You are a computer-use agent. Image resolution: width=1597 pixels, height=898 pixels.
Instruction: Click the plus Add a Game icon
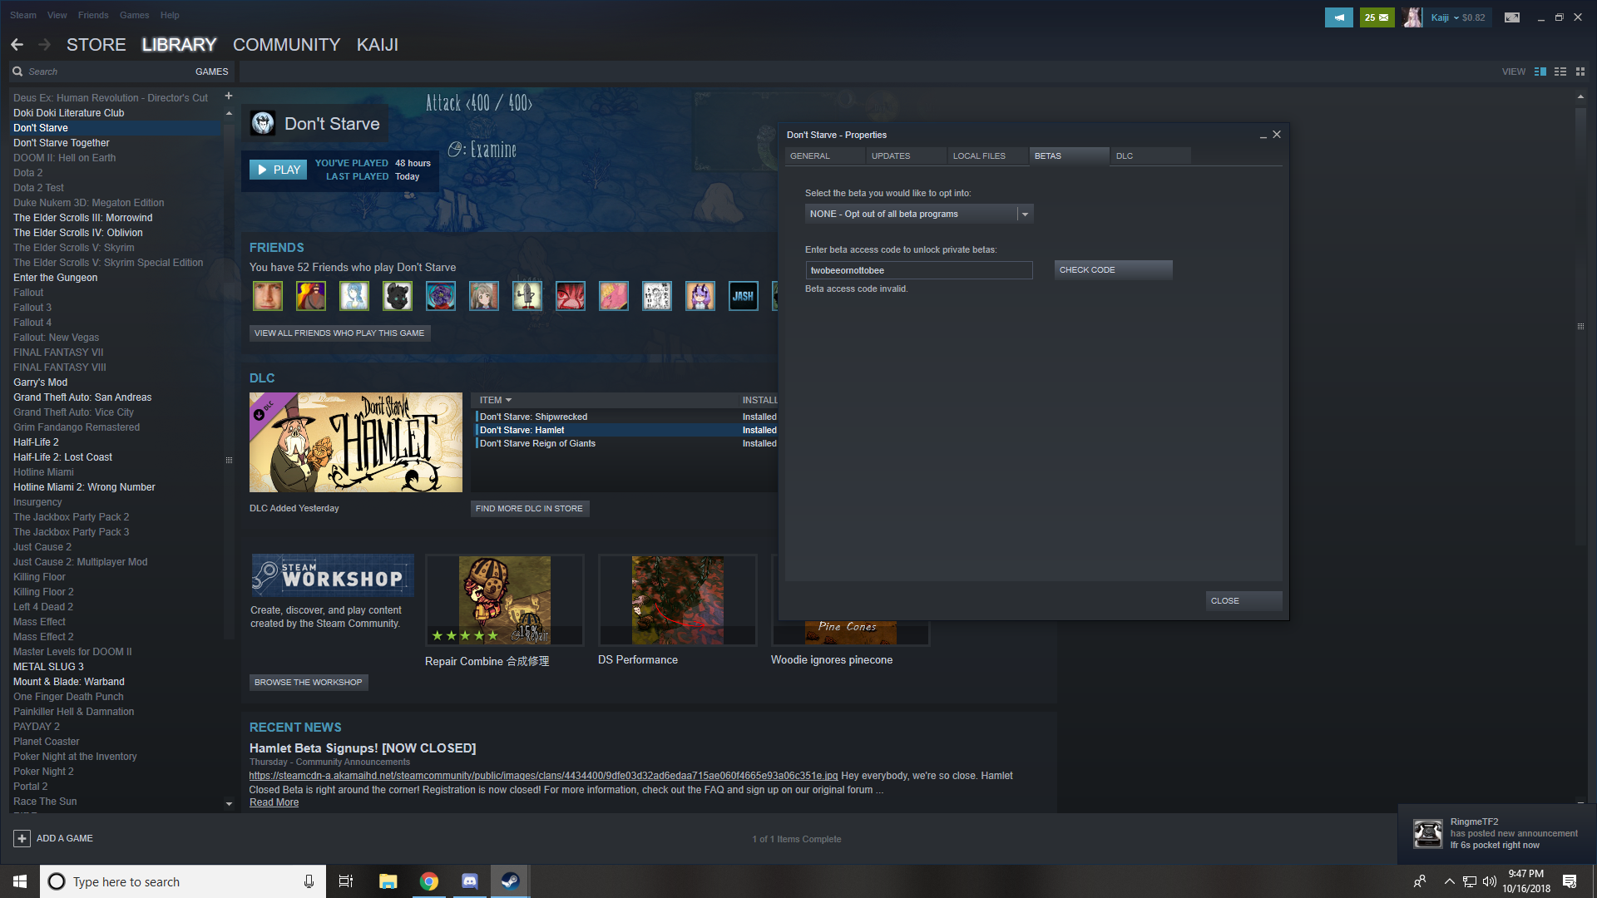[22, 838]
